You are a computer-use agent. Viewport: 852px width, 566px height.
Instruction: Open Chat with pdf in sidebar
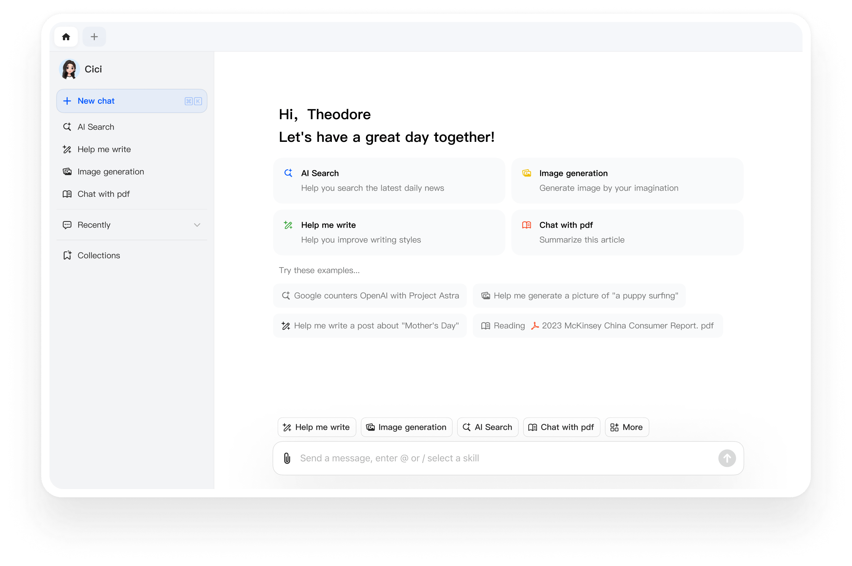point(104,194)
